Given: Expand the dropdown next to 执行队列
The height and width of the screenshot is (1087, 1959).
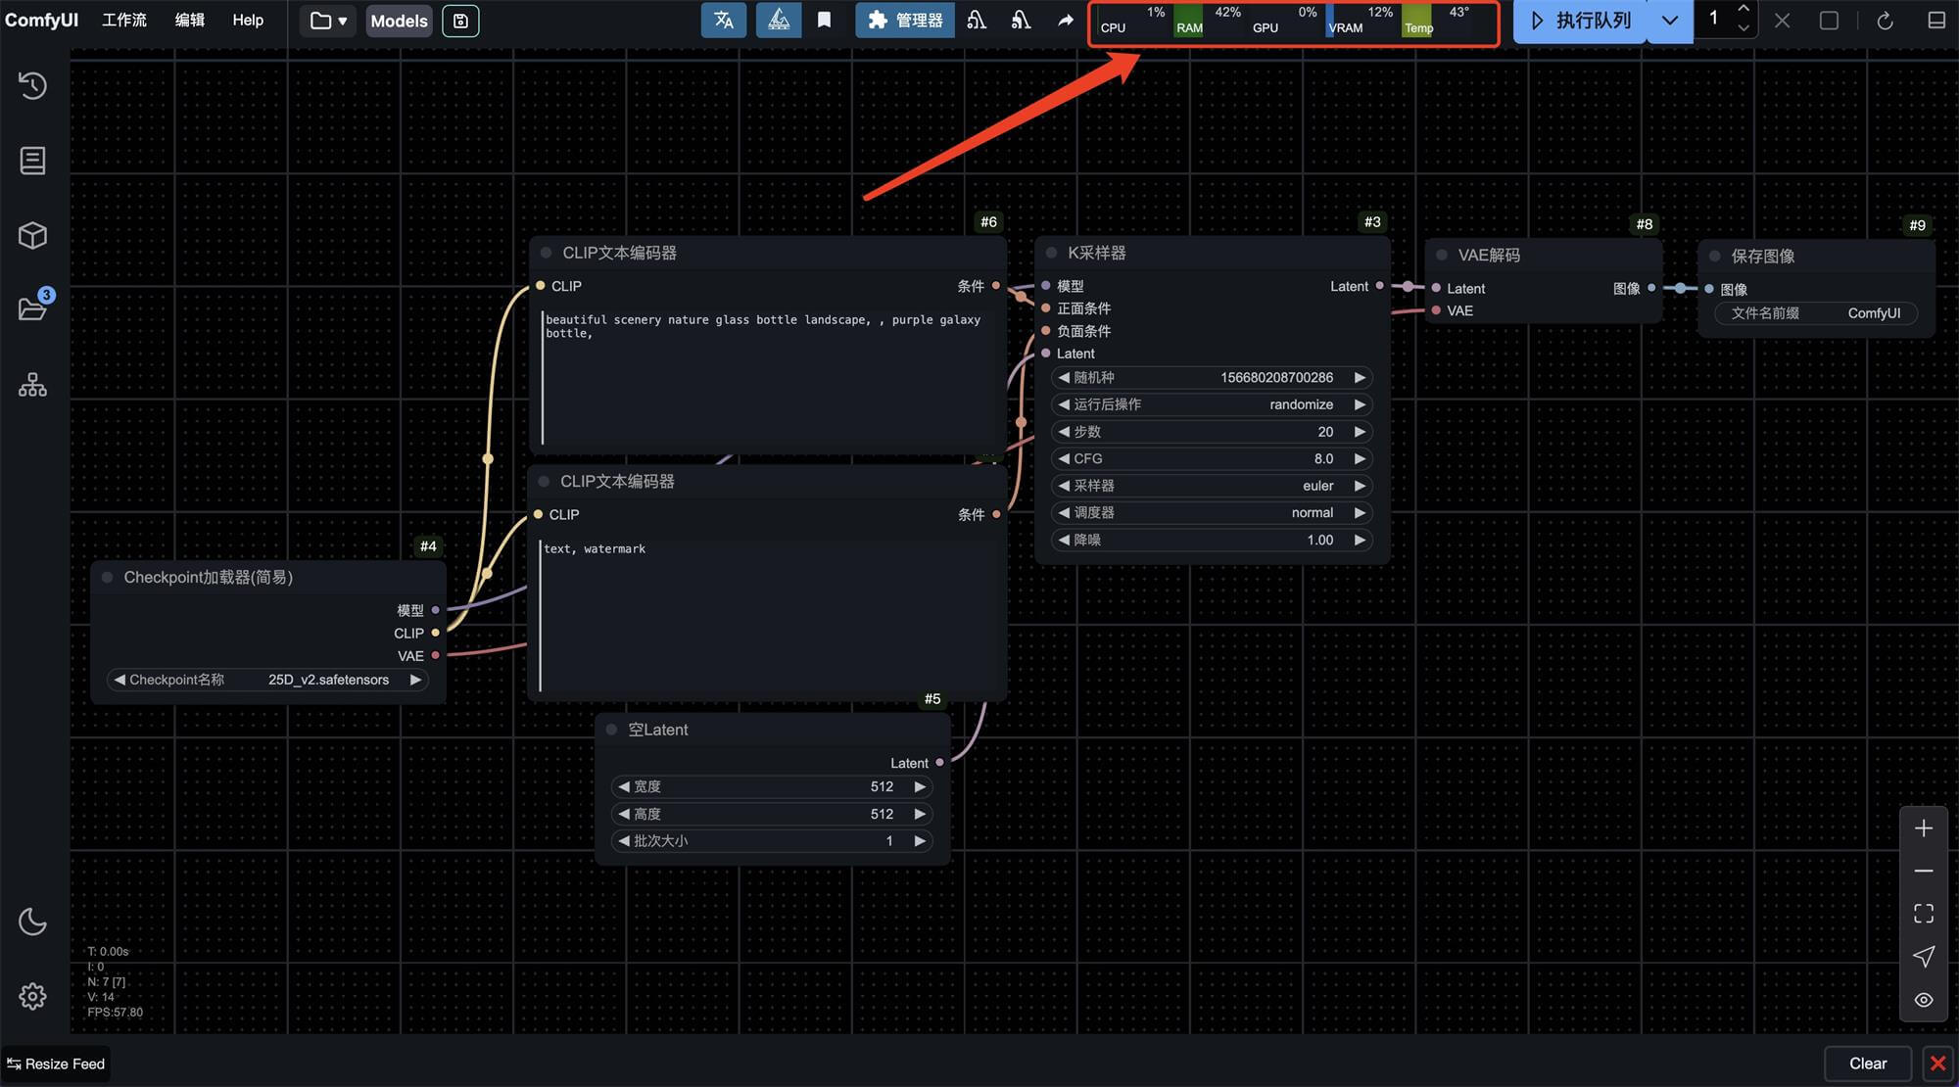Looking at the screenshot, I should click(x=1669, y=21).
